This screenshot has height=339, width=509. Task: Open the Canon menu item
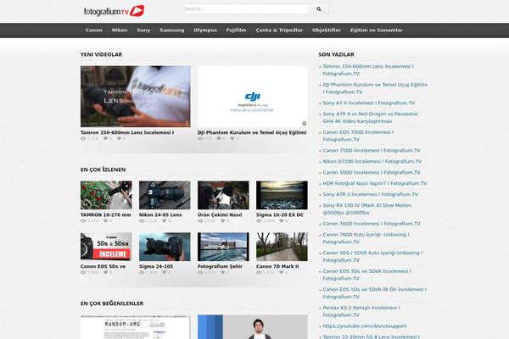[x=94, y=31]
